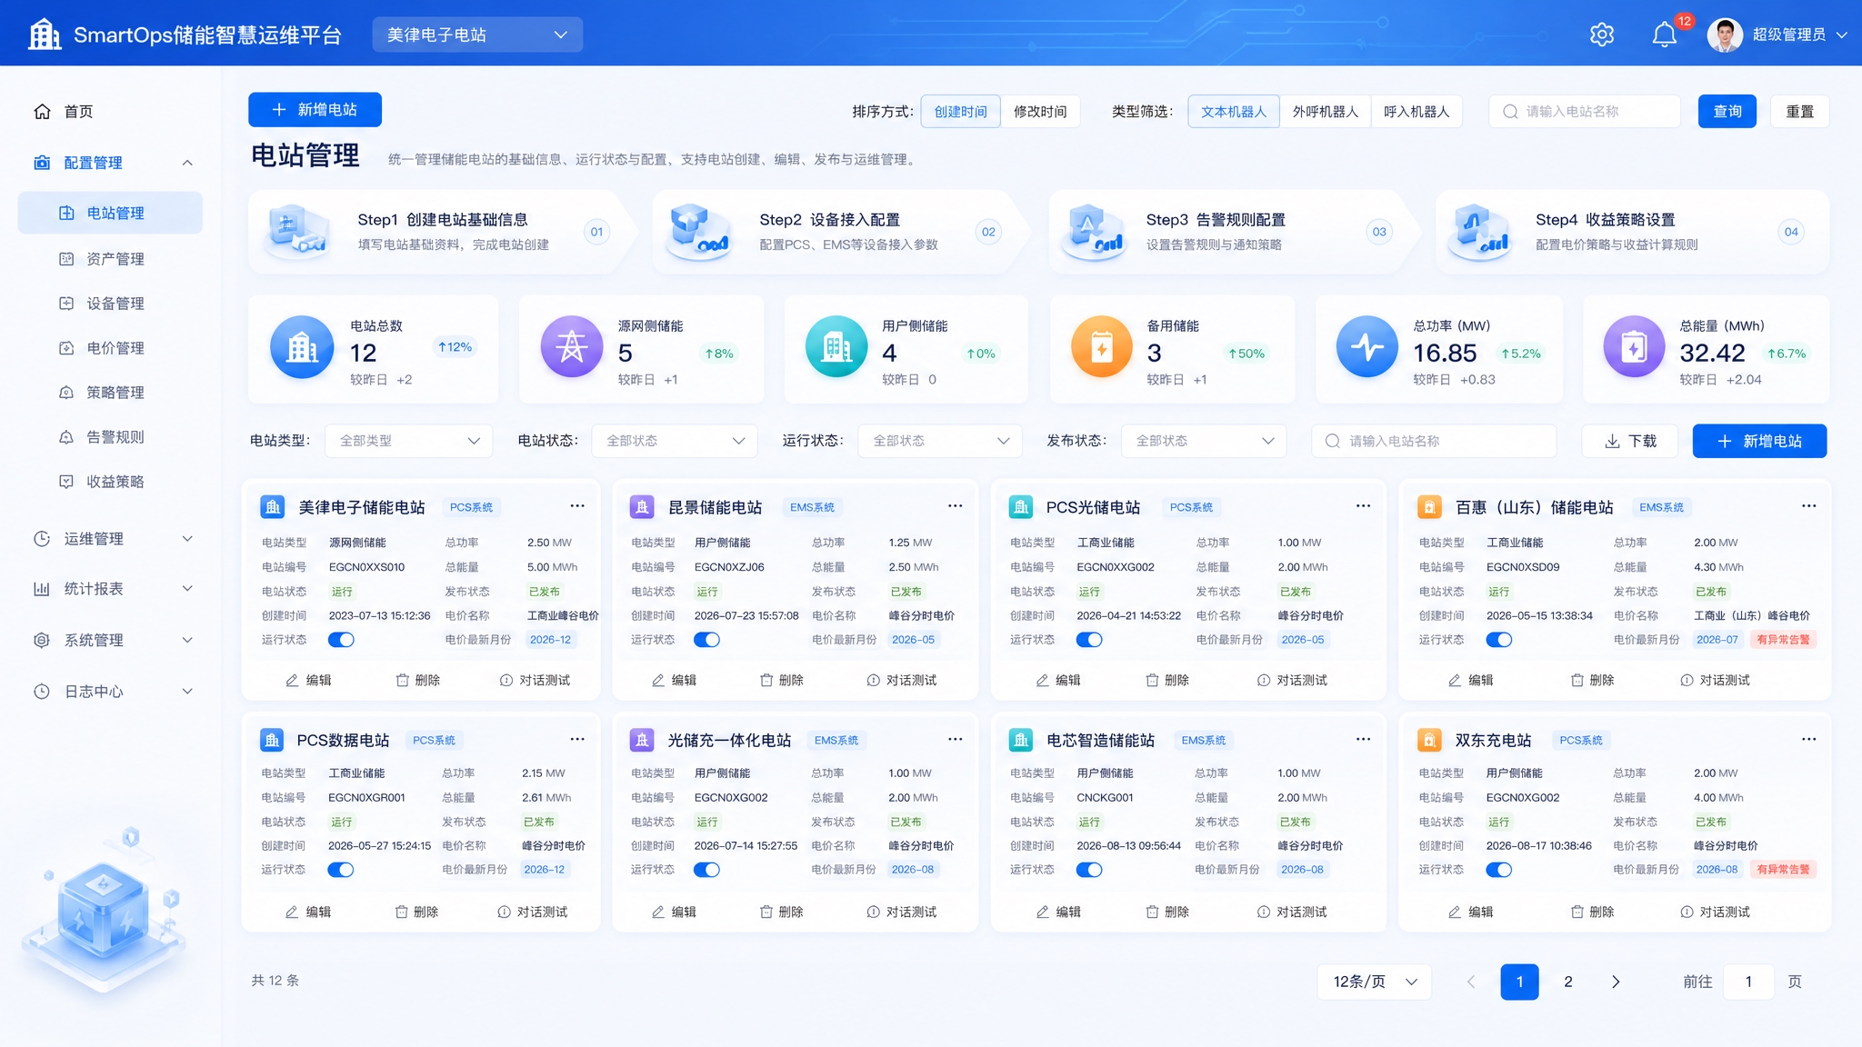
Task: Open the settings gear in header
Action: [x=1601, y=35]
